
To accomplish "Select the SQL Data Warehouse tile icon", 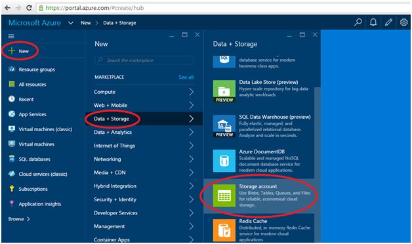I will 224,126.
